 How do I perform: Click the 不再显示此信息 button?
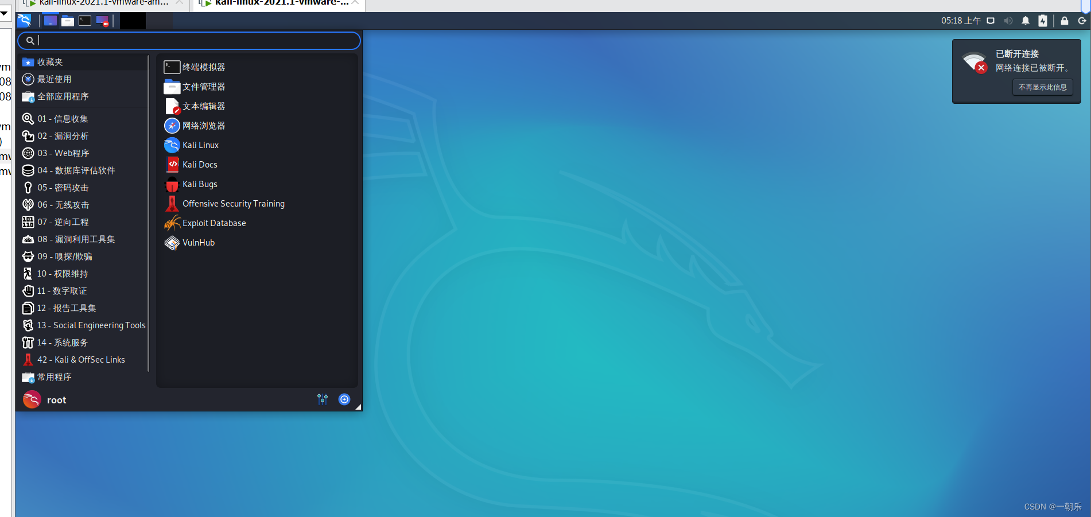[x=1042, y=87]
